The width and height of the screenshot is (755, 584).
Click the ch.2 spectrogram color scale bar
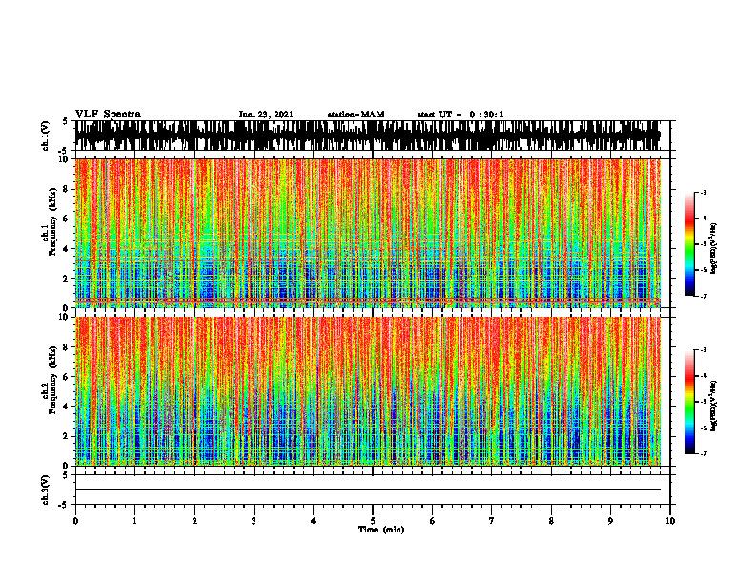689,402
